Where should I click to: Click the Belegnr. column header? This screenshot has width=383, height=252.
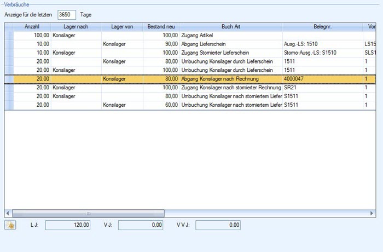point(322,27)
